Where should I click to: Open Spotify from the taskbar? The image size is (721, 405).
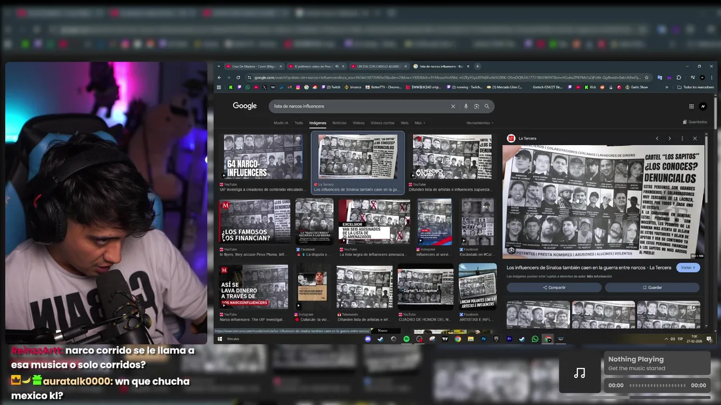406,339
